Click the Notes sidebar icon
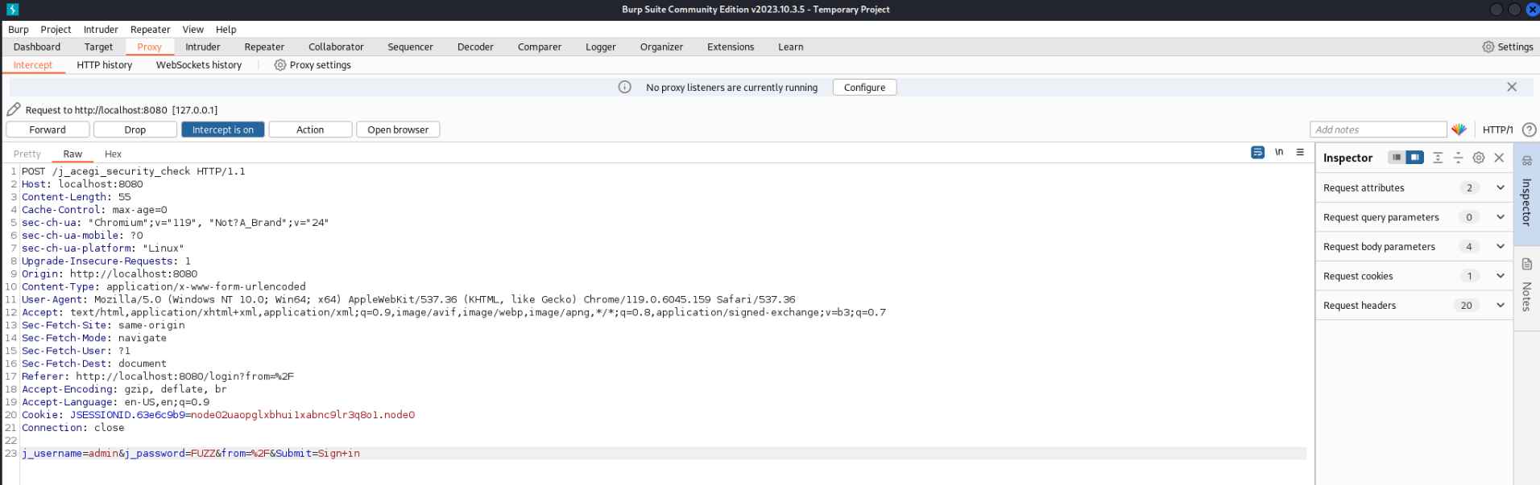The height and width of the screenshot is (485, 1540). 1526,264
